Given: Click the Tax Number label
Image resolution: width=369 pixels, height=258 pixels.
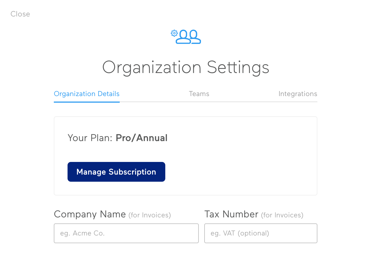Looking at the screenshot, I should coord(231,214).
